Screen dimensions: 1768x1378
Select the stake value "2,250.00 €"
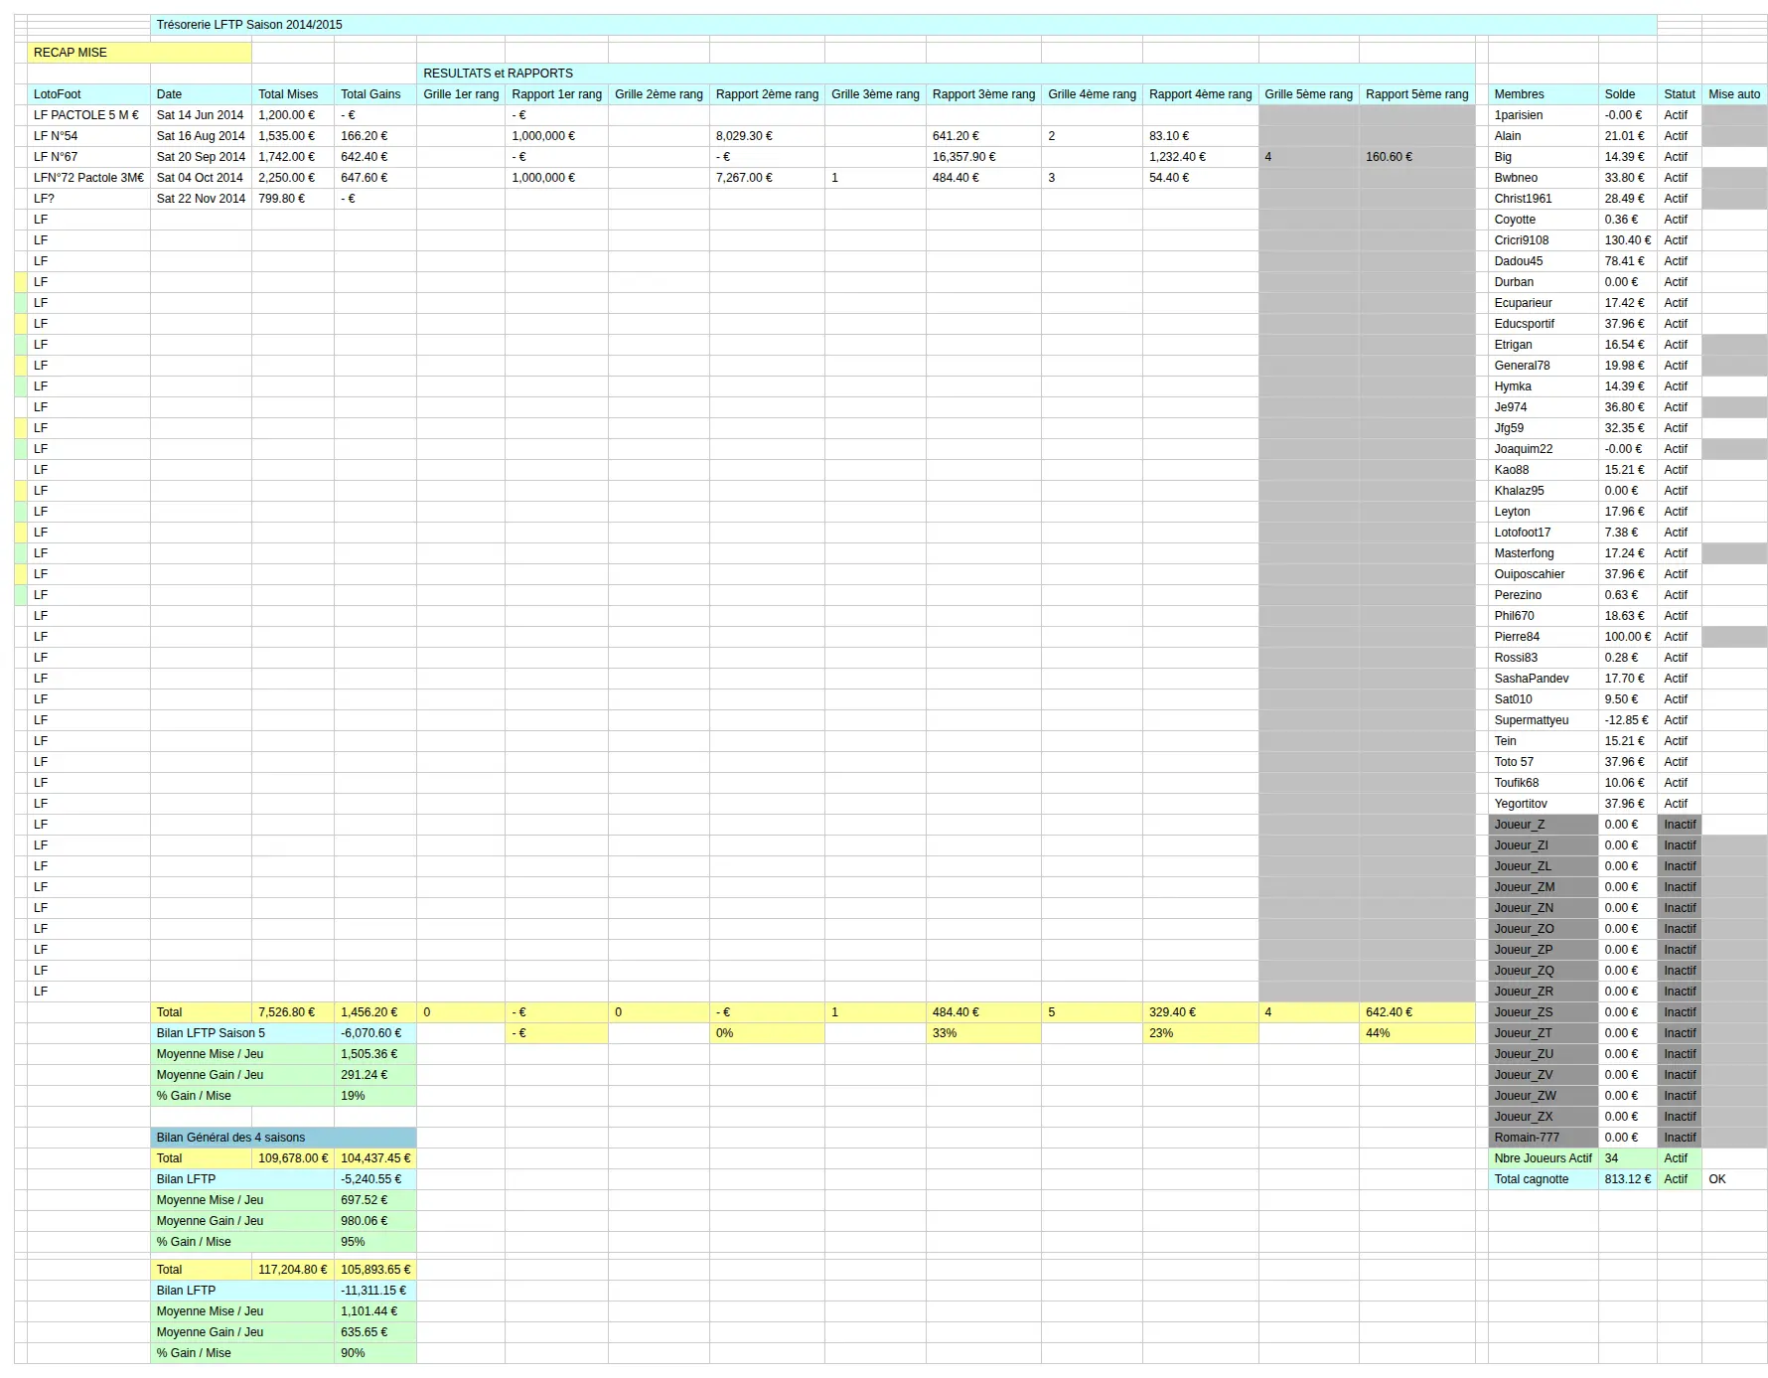[293, 178]
